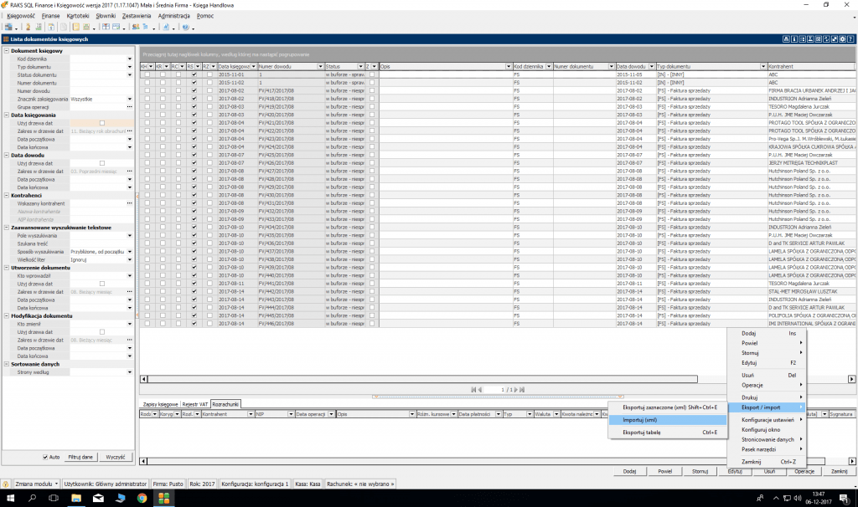This screenshot has height=507, width=858.
Task: Enable 'Użyj drzewa dat' under Data dowodu
Action: (x=102, y=163)
